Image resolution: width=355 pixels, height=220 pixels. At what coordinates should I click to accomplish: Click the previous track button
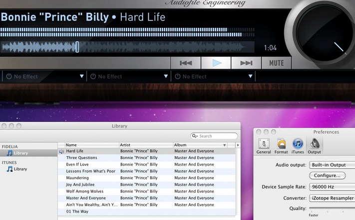coord(186,63)
